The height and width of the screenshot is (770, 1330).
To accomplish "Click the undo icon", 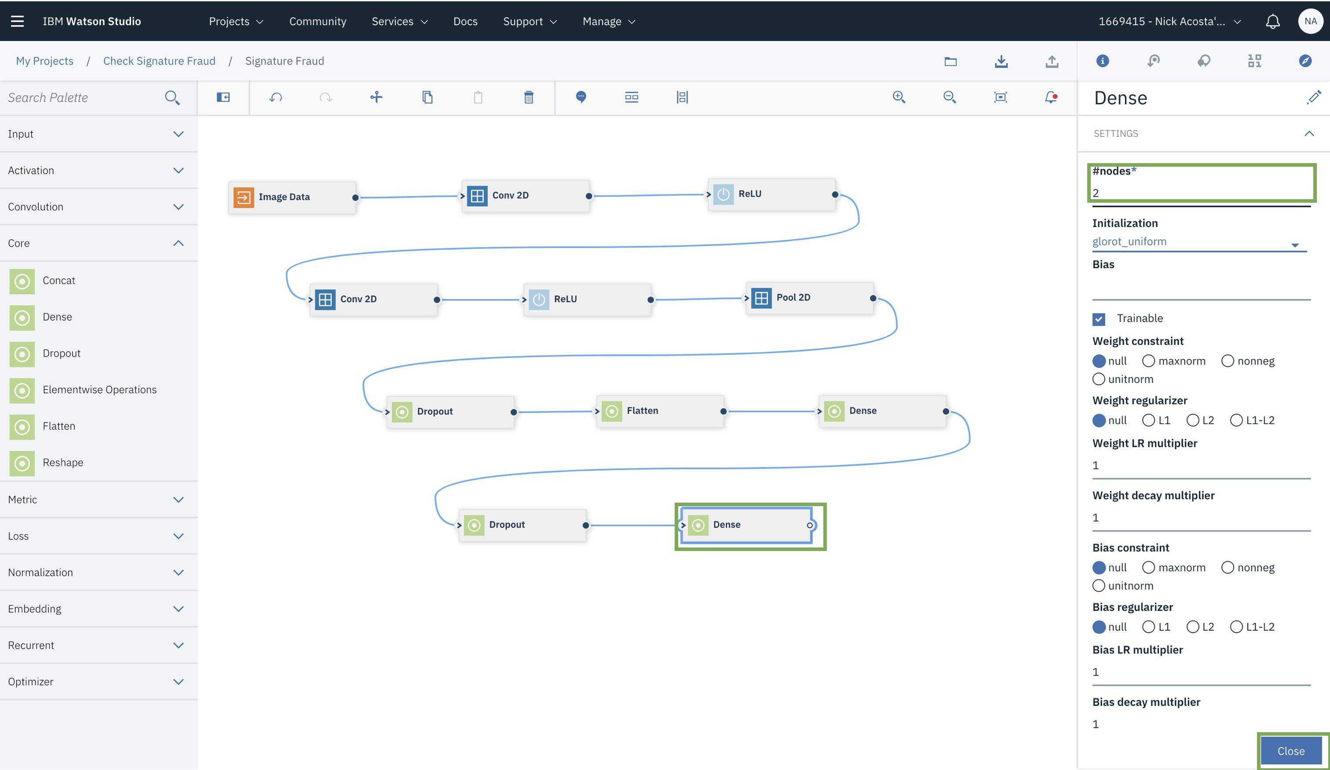I will click(275, 97).
